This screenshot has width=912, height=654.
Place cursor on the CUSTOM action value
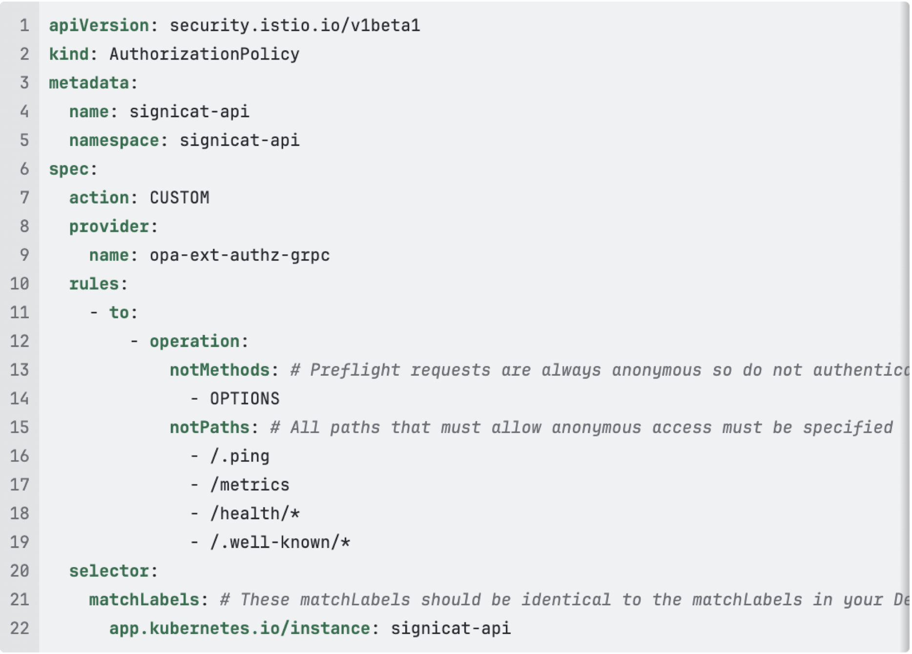coord(179,198)
